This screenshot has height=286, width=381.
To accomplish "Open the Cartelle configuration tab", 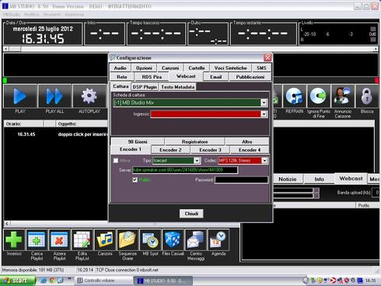I will click(x=197, y=68).
